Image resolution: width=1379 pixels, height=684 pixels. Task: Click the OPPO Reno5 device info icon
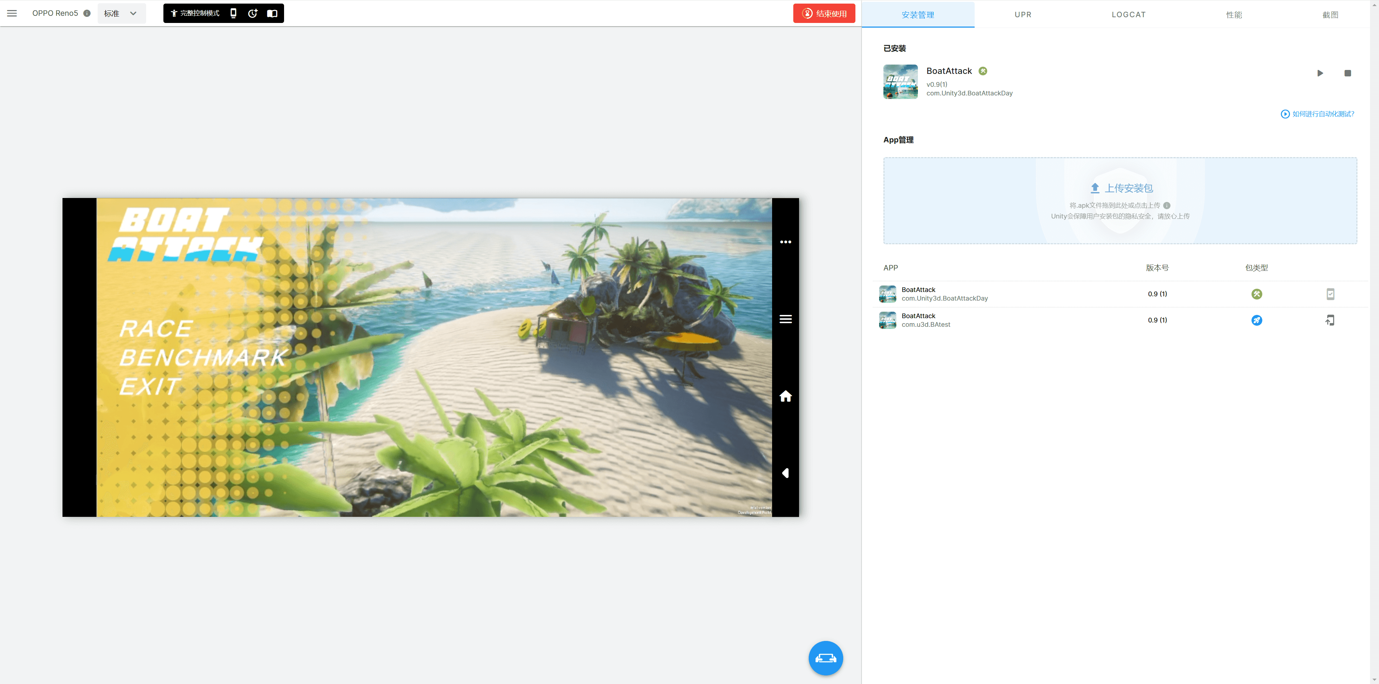[87, 13]
